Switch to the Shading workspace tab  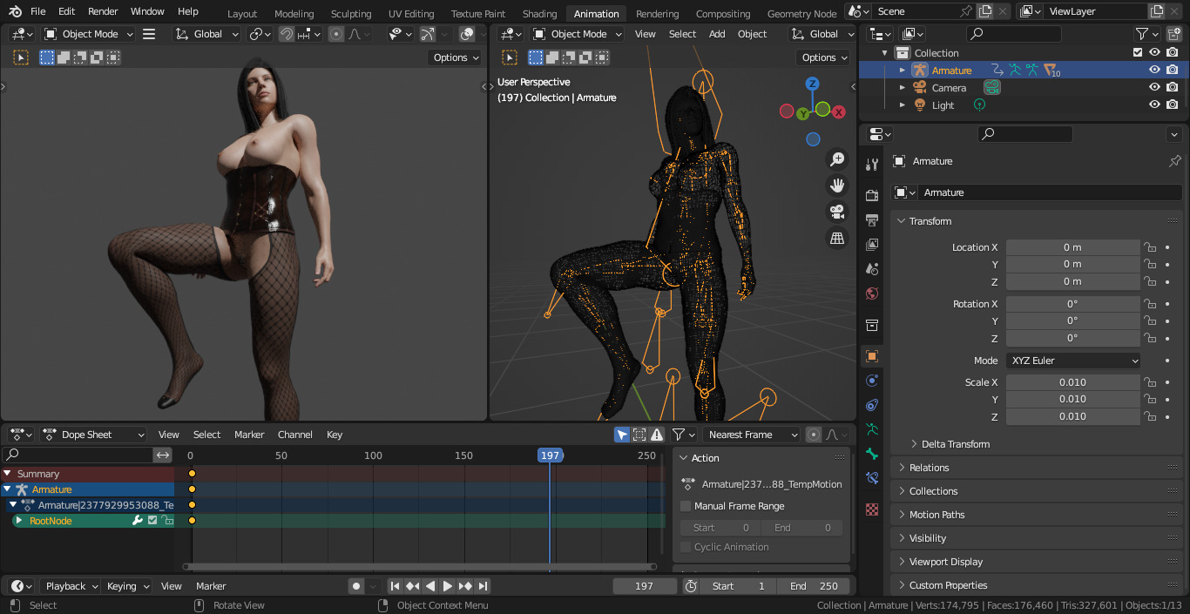539,14
